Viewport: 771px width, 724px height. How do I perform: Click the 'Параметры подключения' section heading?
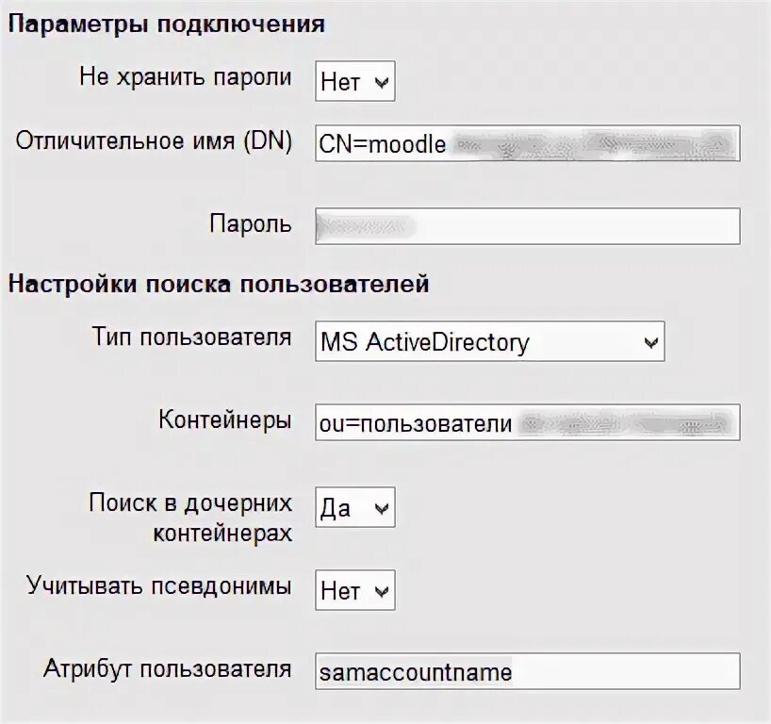pos(167,24)
